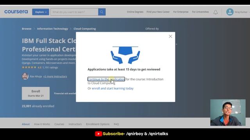Click the search magnifier button

coord(102,12)
